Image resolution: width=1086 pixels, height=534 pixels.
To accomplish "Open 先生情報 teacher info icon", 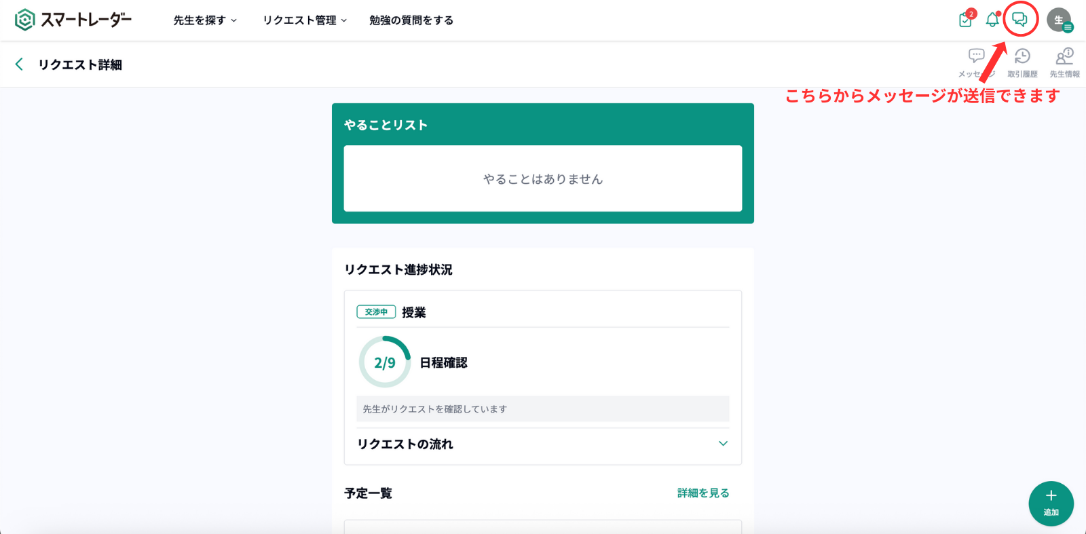I will pos(1064,57).
